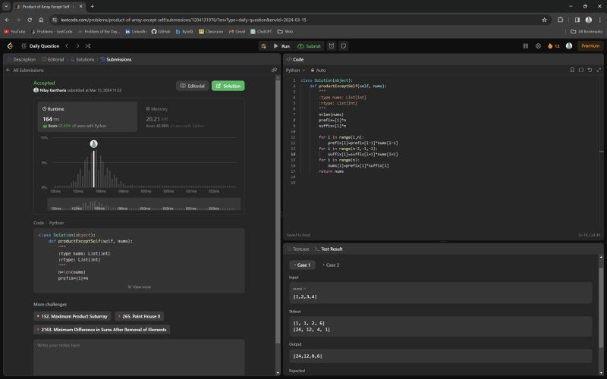Click the Premium button

tap(590, 46)
